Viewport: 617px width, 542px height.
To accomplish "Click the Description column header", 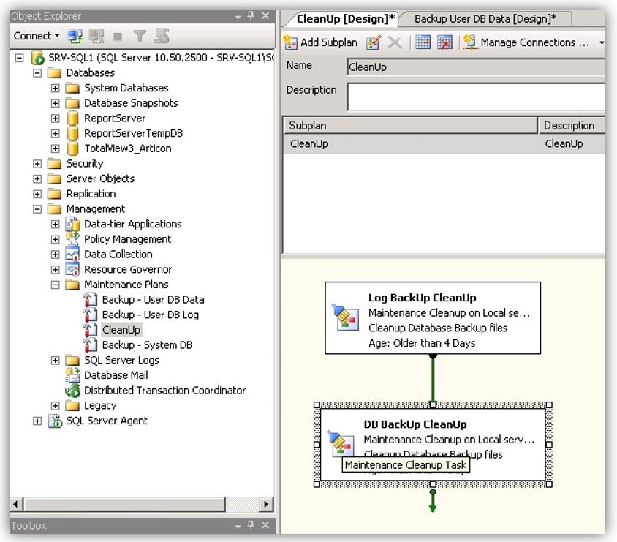I will [572, 125].
